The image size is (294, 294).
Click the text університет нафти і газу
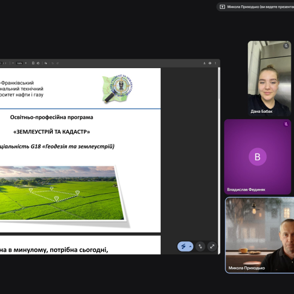click(x=22, y=95)
